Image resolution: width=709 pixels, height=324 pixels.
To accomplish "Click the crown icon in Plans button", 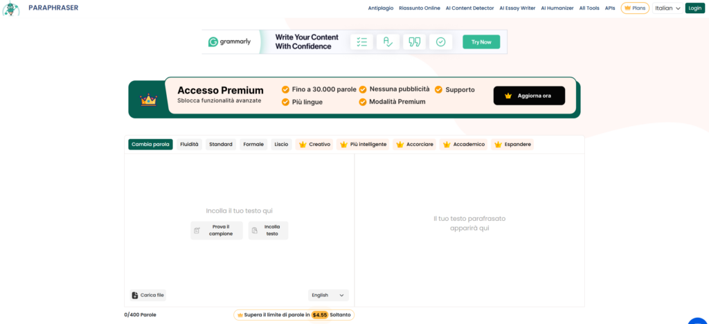I will tap(627, 8).
